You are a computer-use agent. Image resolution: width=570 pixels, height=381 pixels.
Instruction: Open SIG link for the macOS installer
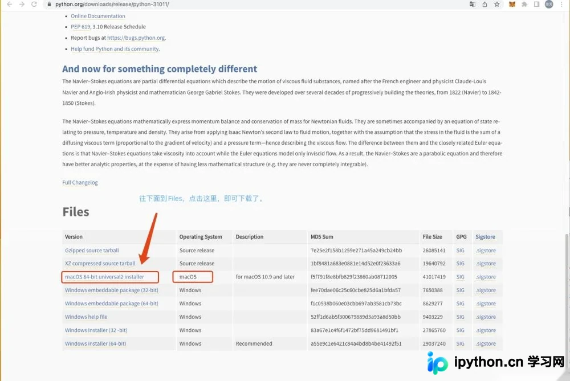[x=460, y=277]
